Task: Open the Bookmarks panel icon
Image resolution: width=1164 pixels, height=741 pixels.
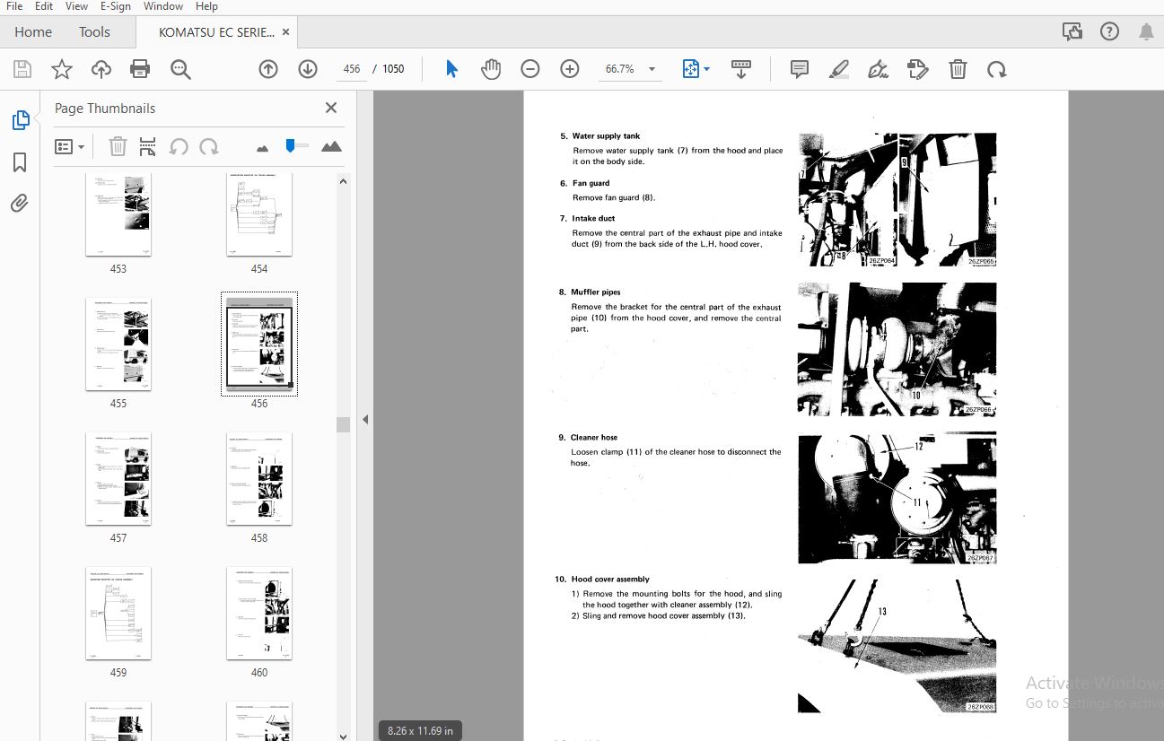Action: (x=20, y=162)
